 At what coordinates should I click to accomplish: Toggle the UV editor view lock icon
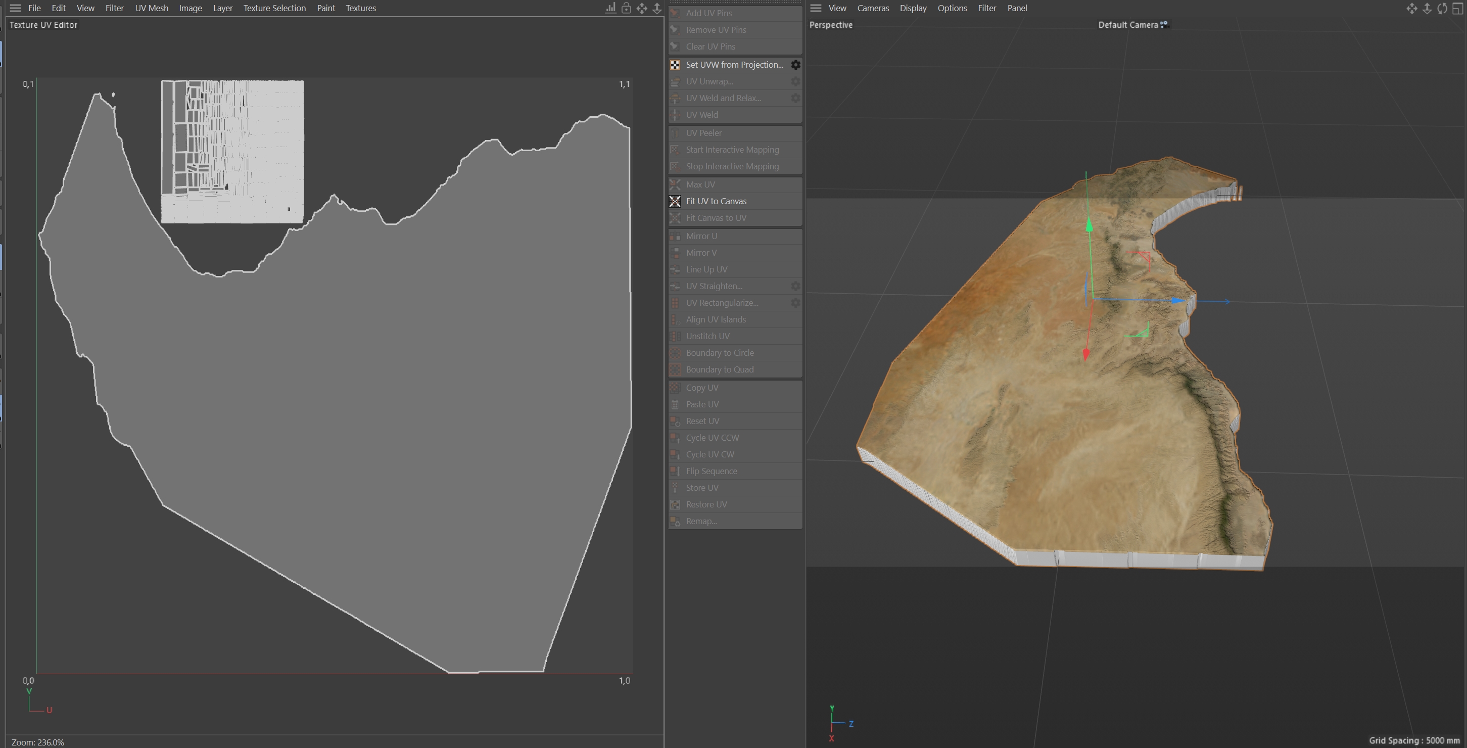pyautogui.click(x=626, y=8)
